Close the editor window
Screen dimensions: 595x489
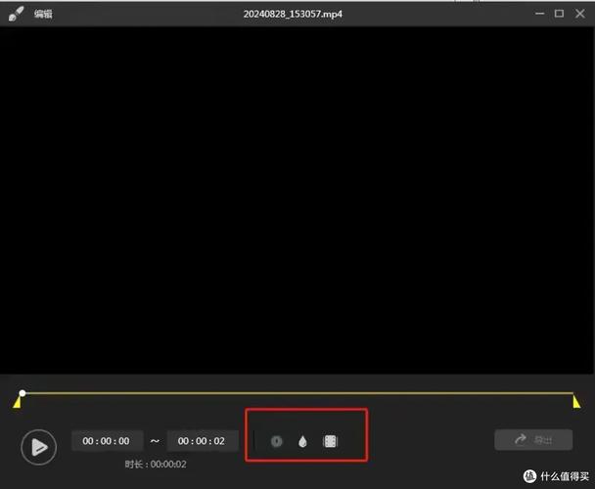[579, 14]
